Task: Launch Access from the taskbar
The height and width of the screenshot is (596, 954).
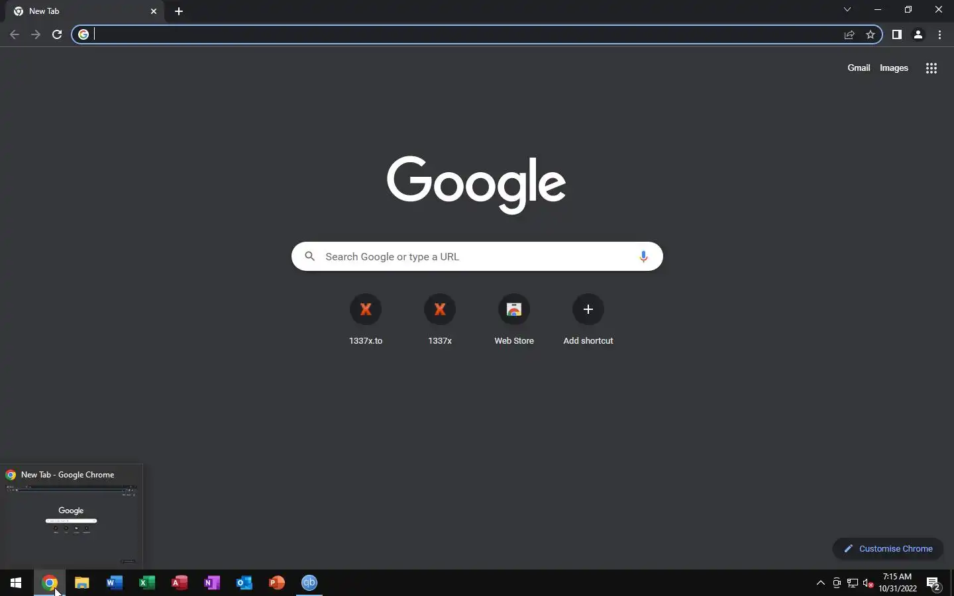Action: [179, 583]
